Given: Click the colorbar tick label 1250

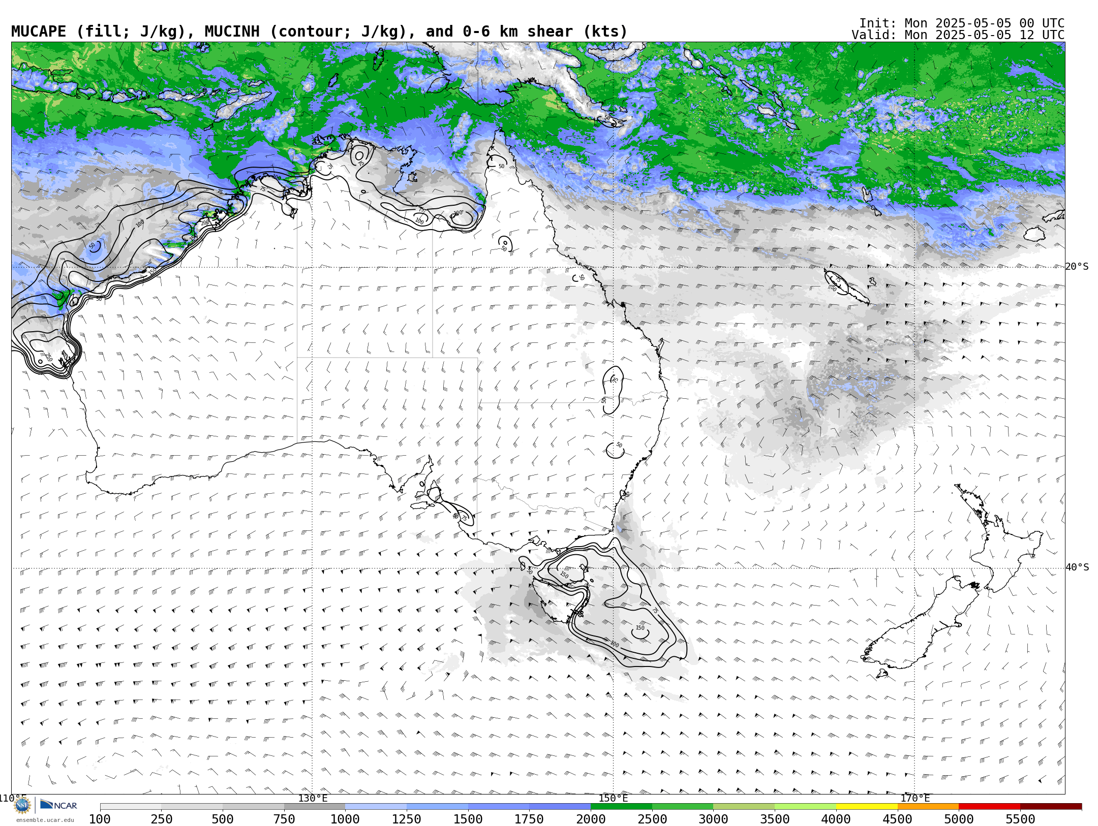Looking at the screenshot, I should tap(407, 819).
